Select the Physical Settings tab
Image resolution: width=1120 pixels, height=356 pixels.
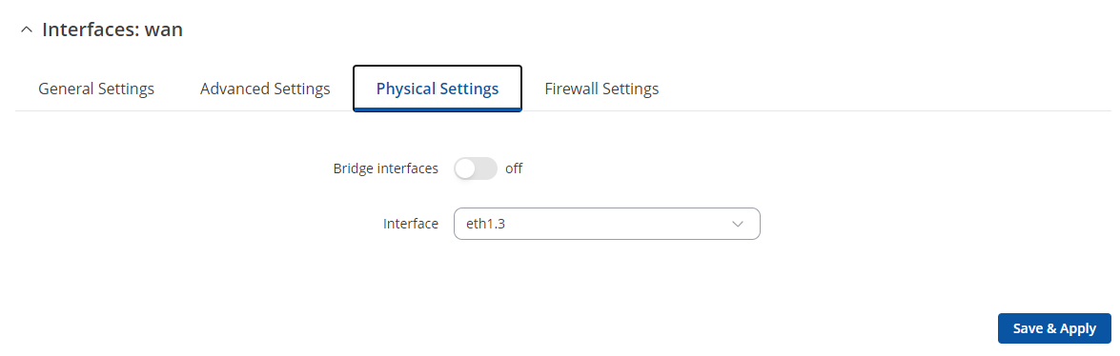(x=438, y=89)
